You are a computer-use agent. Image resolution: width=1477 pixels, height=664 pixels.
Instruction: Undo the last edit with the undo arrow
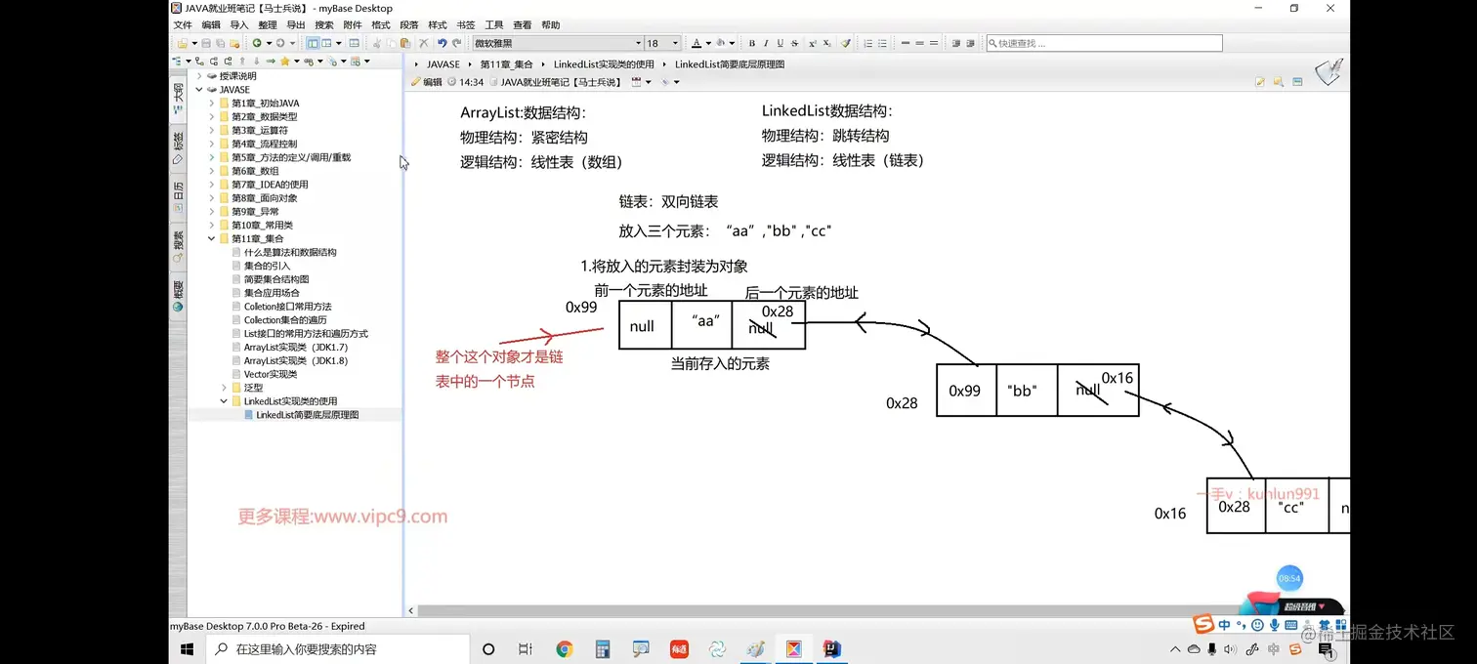443,43
